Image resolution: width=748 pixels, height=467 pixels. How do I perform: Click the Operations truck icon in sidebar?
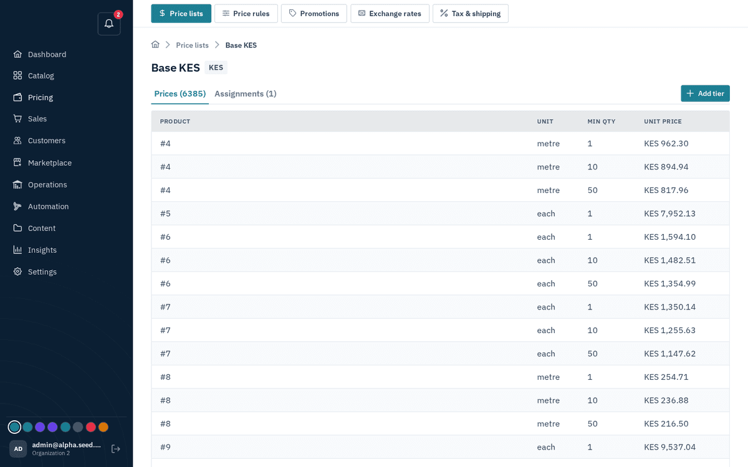pyautogui.click(x=17, y=184)
